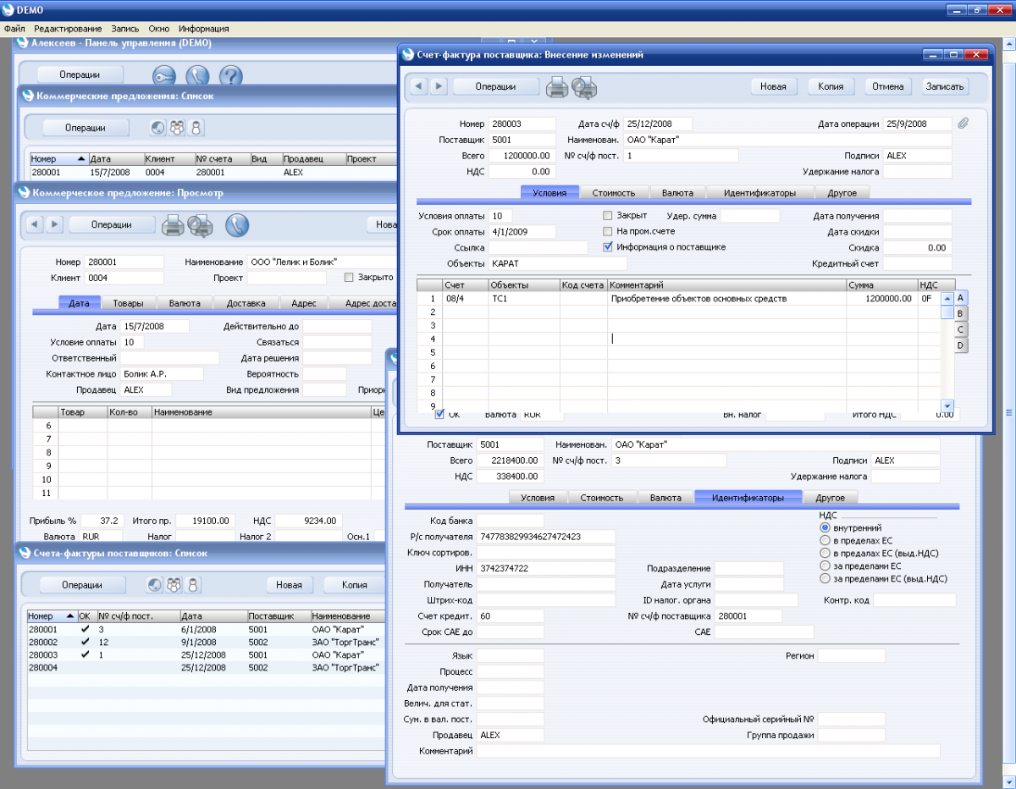Click key icon in Панель управления window
The height and width of the screenshot is (789, 1016).
164,75
